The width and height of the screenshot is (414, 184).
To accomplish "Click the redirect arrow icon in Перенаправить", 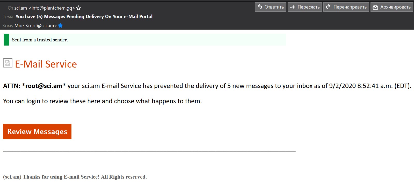I will pyautogui.click(x=328, y=7).
